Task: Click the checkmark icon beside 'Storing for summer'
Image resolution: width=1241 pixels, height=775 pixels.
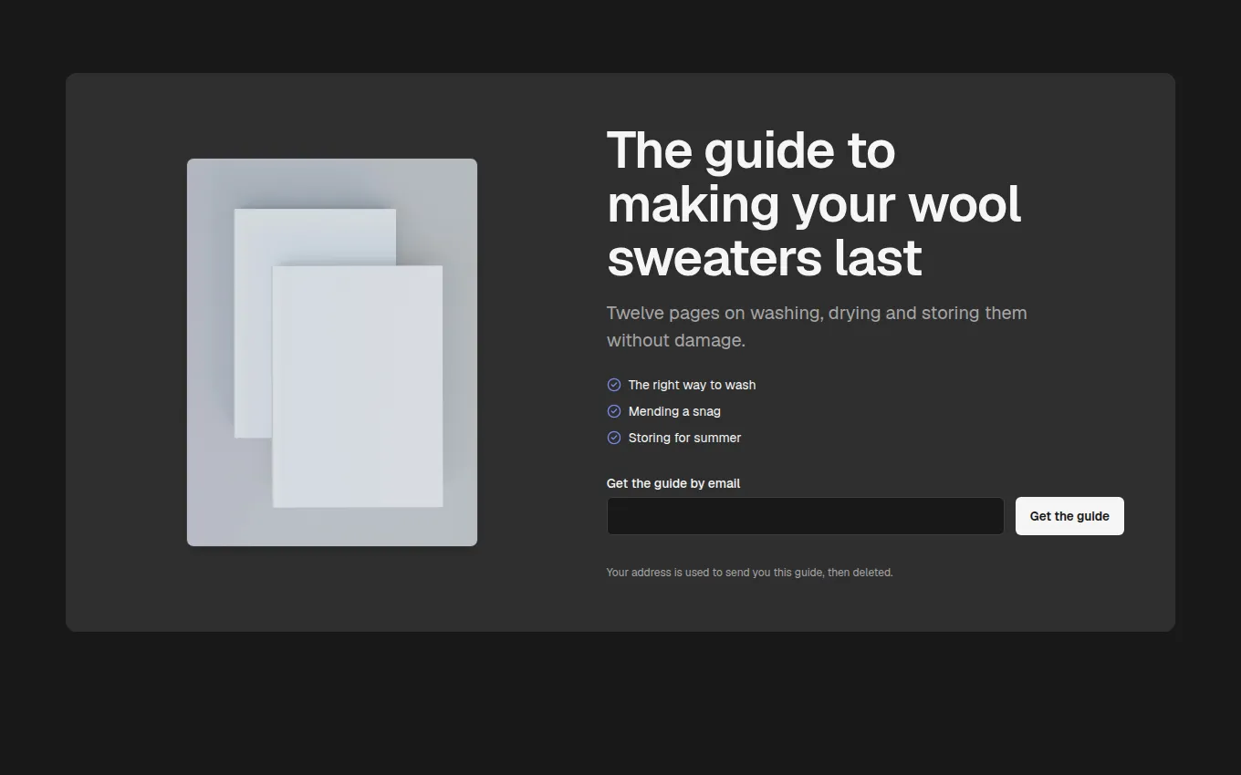Action: click(x=614, y=438)
